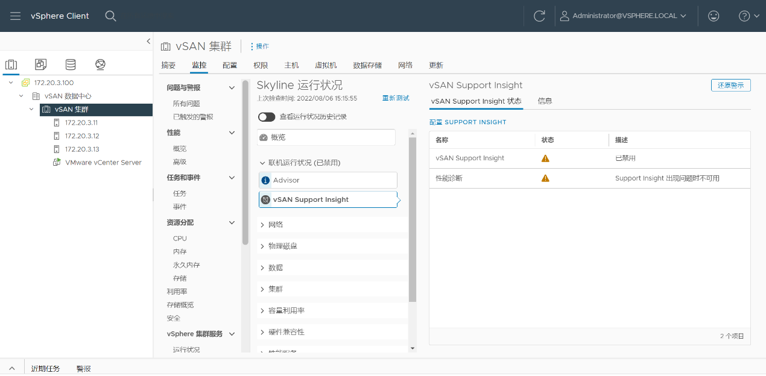Collapse the 性能 section
The image size is (766, 376).
pyautogui.click(x=232, y=133)
